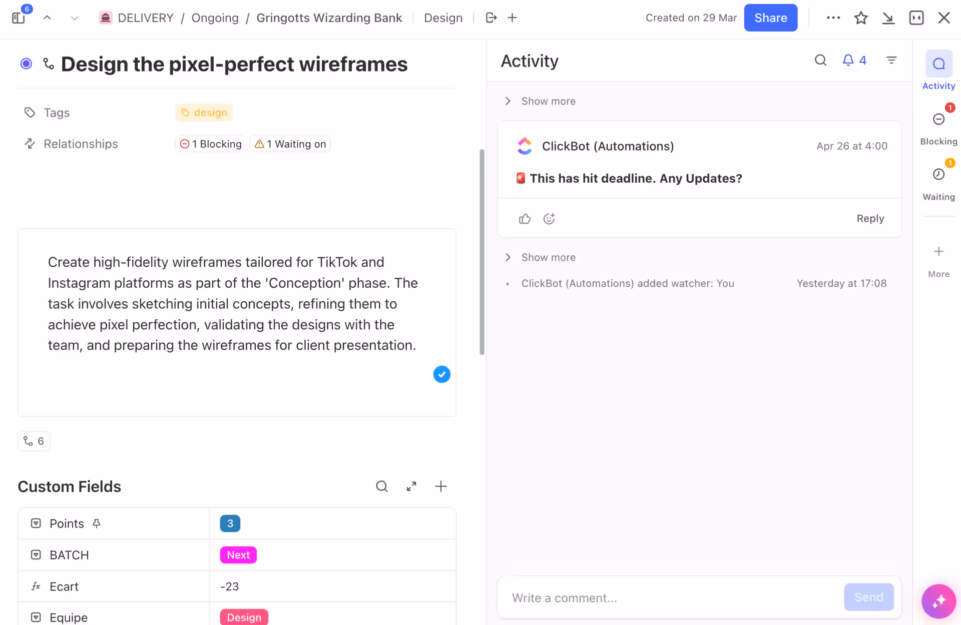The image size is (961, 625).
Task: Click the AI assistant sparkle button
Action: (939, 601)
